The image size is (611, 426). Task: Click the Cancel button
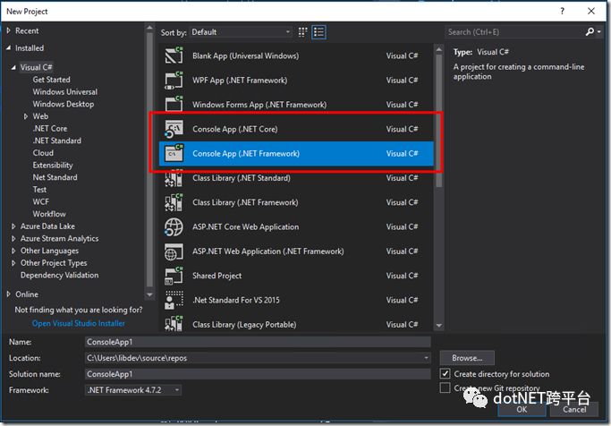(x=574, y=410)
